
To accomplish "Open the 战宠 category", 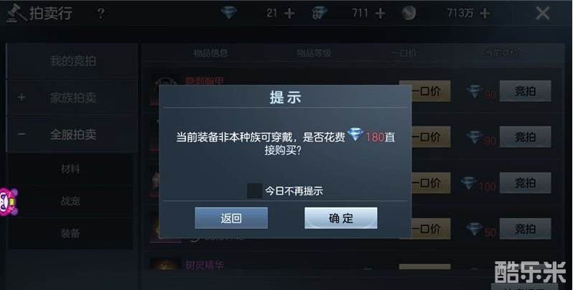I will point(70,200).
